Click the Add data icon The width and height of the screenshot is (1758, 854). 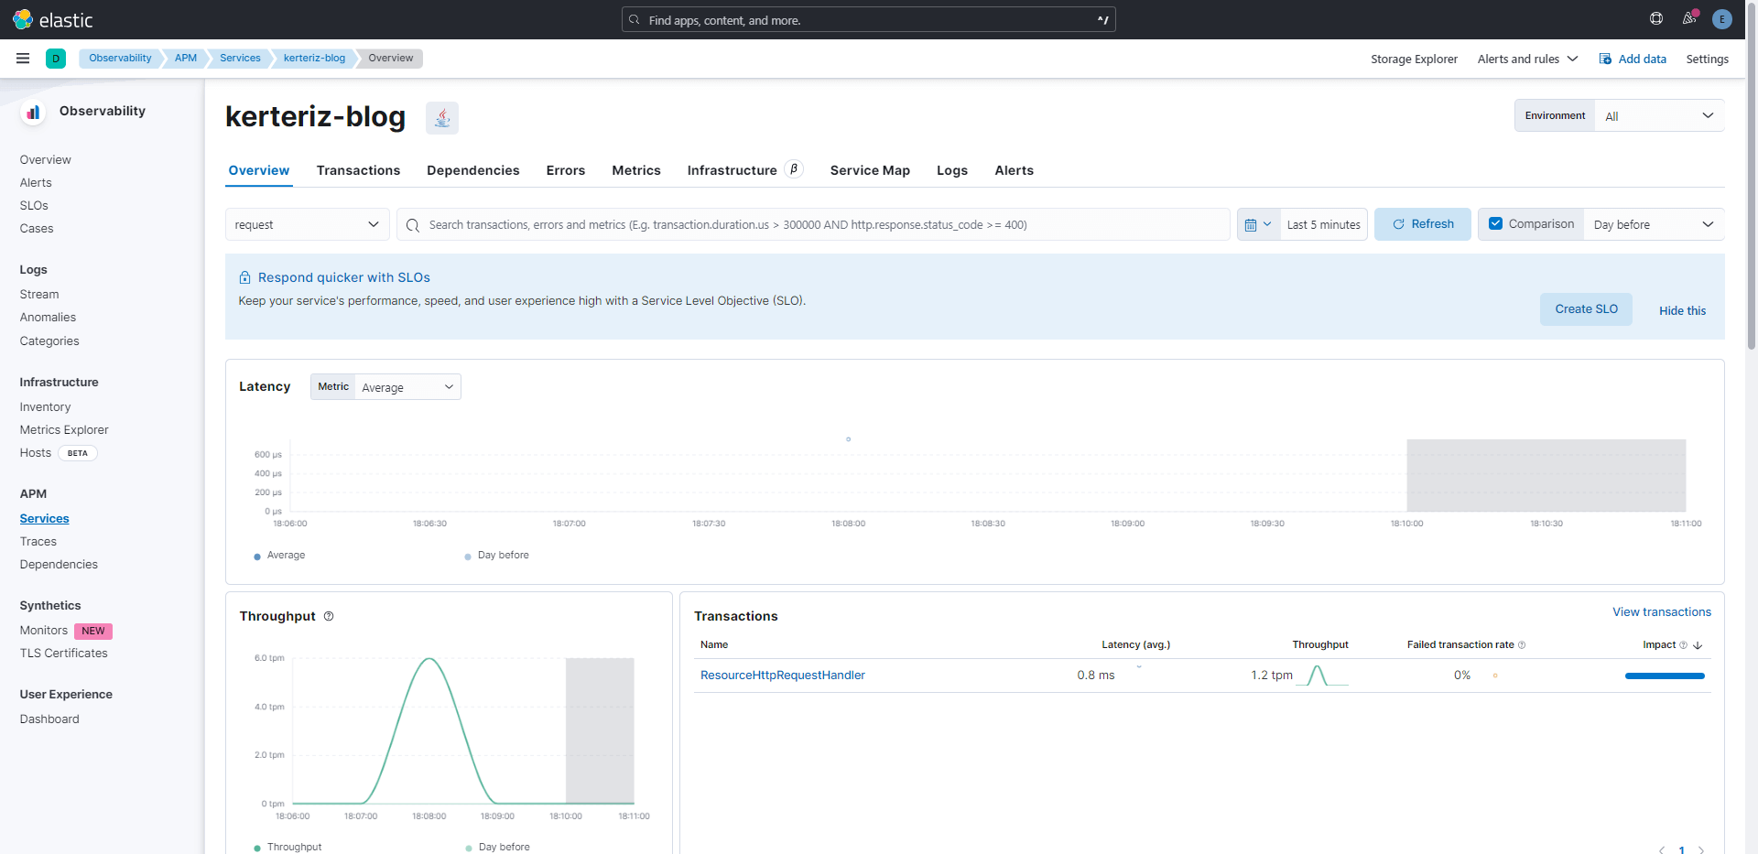[x=1605, y=59]
